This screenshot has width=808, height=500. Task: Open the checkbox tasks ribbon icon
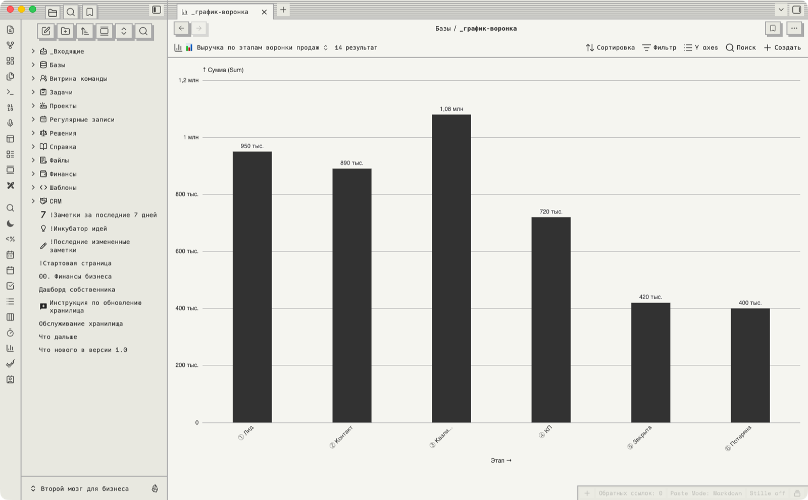10,286
